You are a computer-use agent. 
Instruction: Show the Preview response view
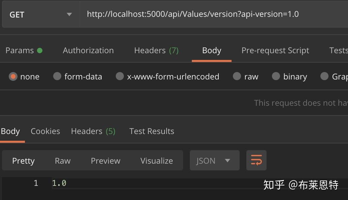pyautogui.click(x=105, y=161)
